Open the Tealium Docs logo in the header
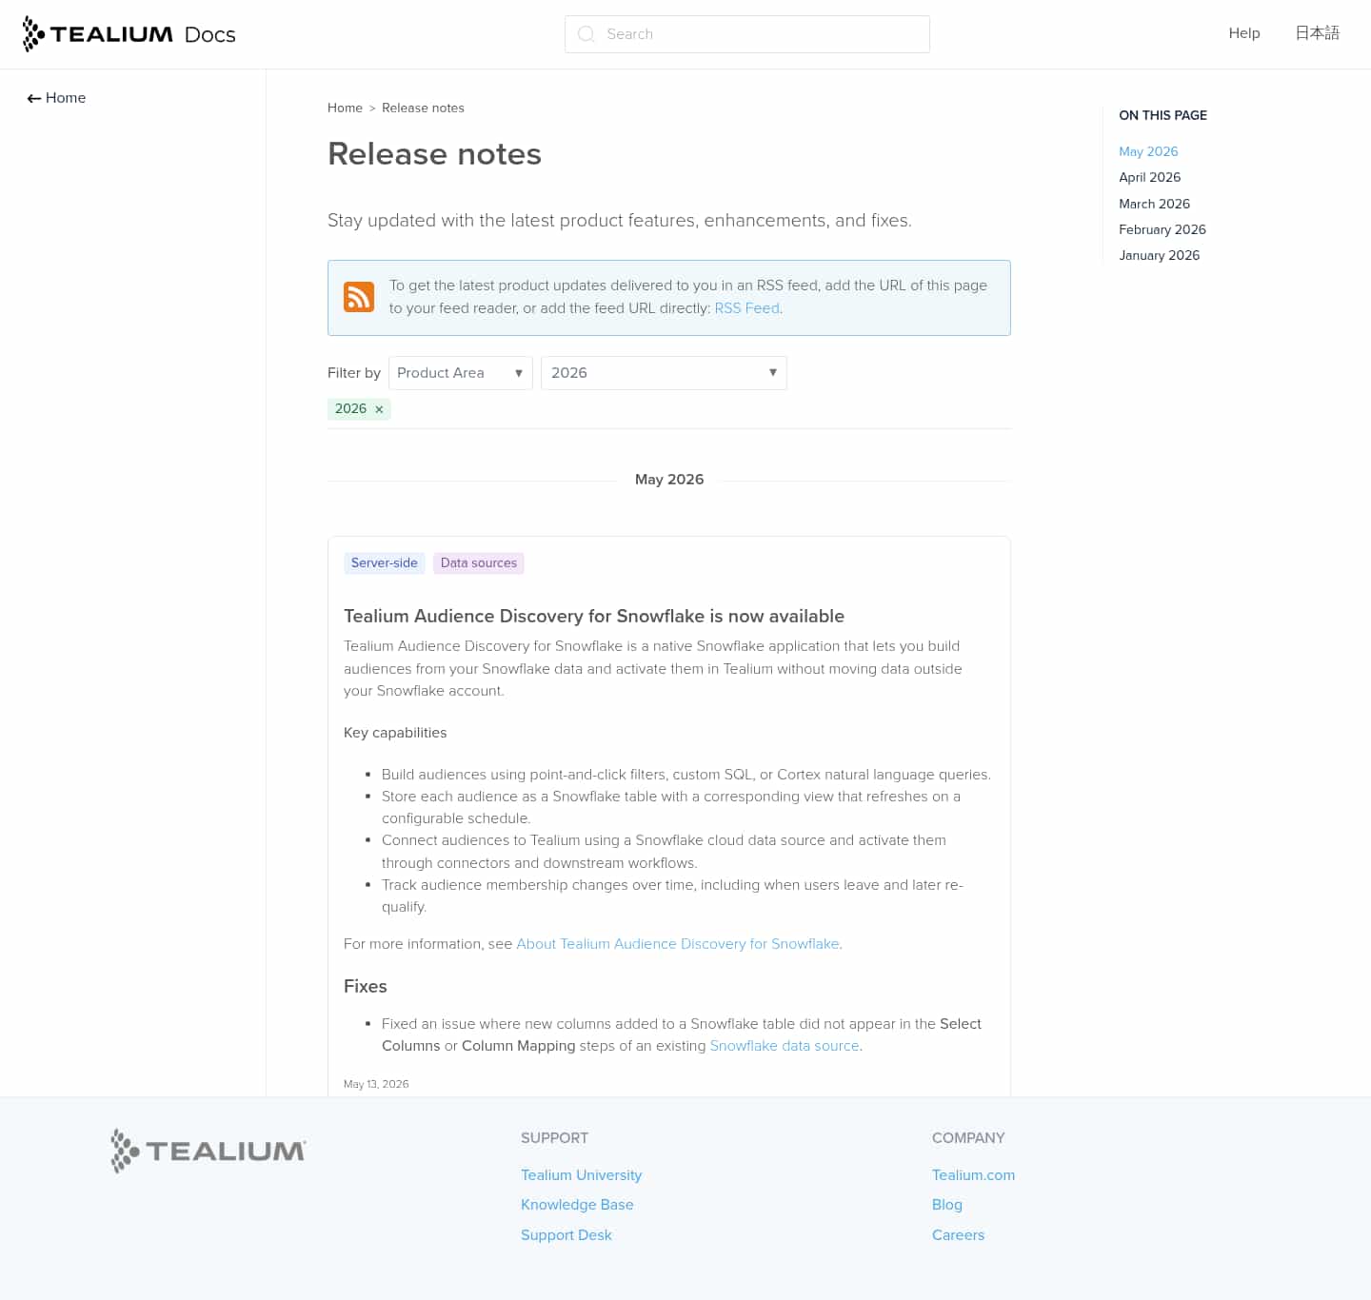 coord(129,34)
